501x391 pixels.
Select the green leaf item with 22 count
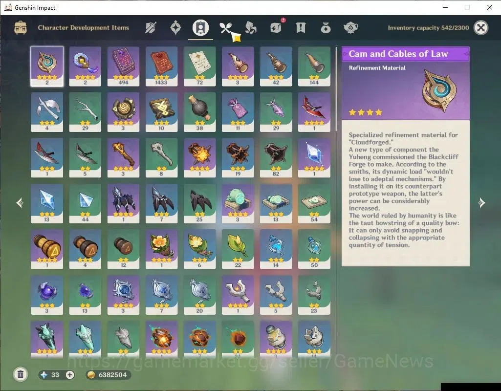[x=238, y=249]
